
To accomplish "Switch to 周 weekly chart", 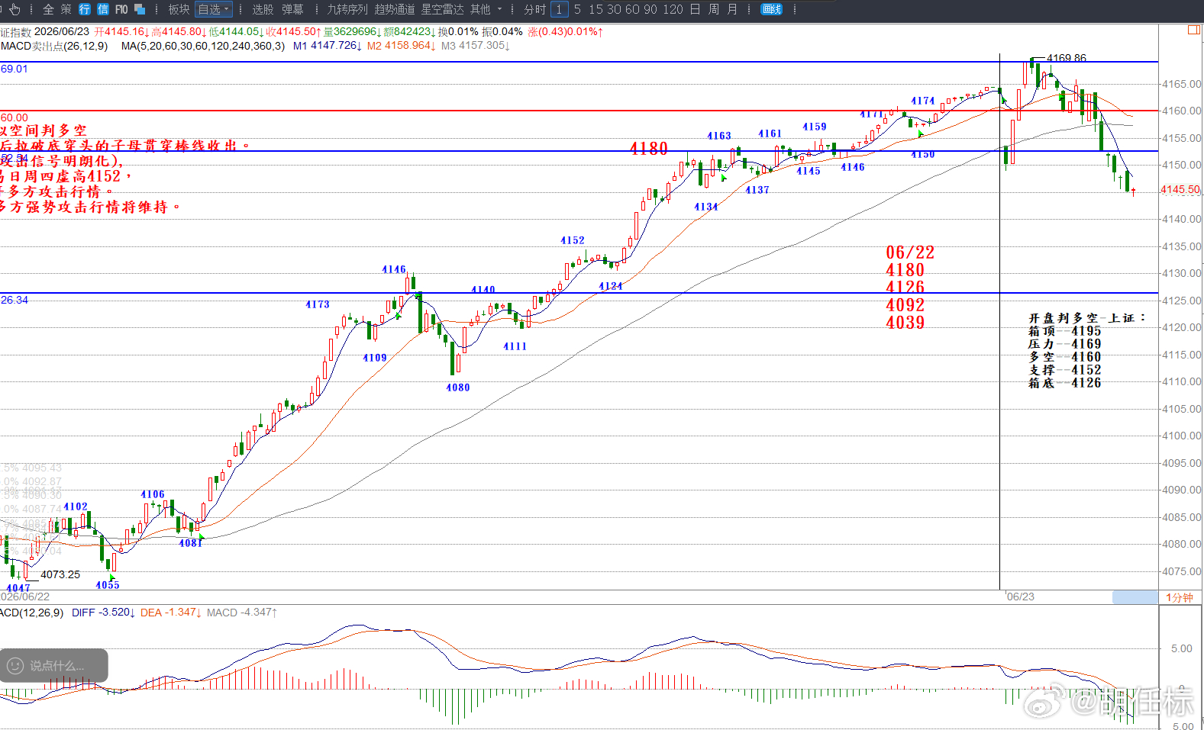I will coord(713,9).
